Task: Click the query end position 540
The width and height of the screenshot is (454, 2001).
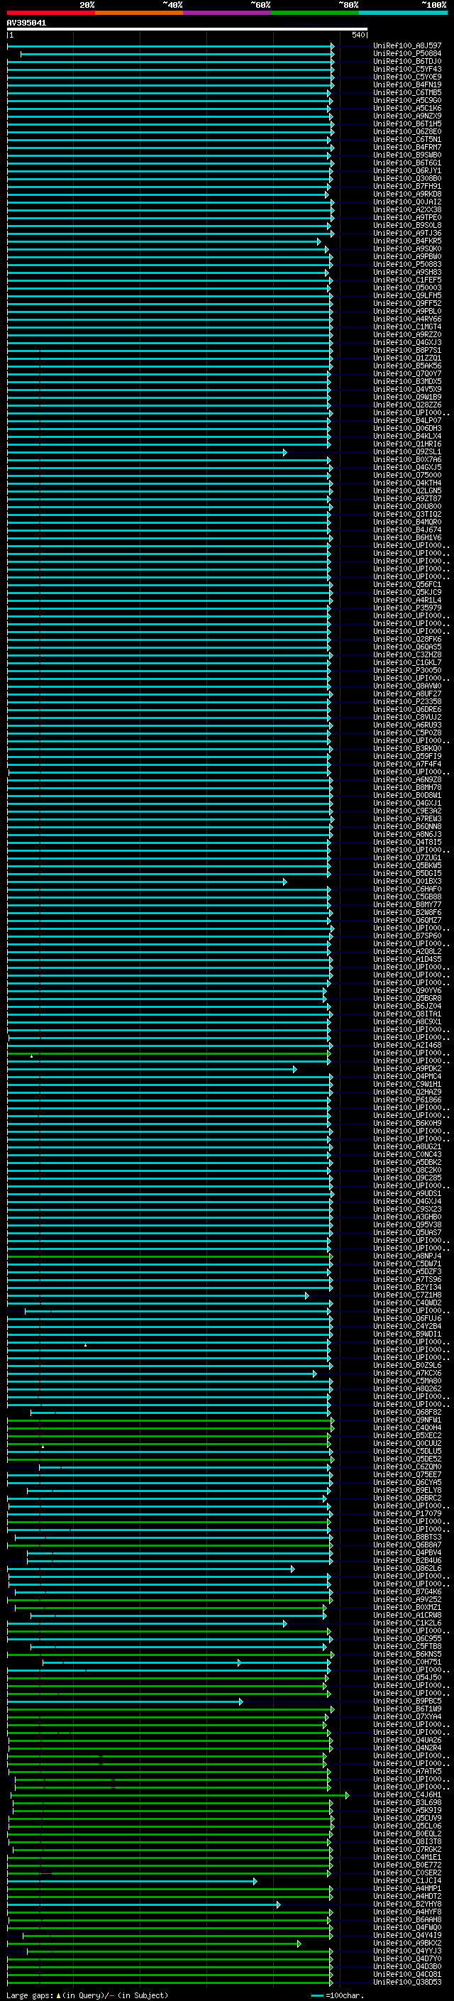Action: click(358, 35)
